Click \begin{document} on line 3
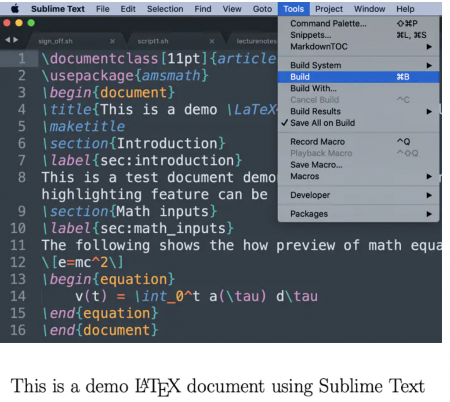The image size is (450, 402). tap(108, 93)
